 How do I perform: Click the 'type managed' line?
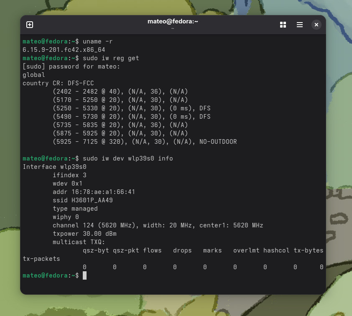coord(75,209)
